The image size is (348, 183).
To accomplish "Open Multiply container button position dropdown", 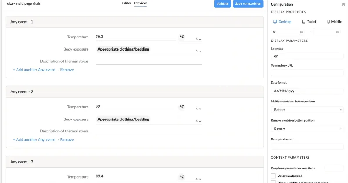I will 307,110.
